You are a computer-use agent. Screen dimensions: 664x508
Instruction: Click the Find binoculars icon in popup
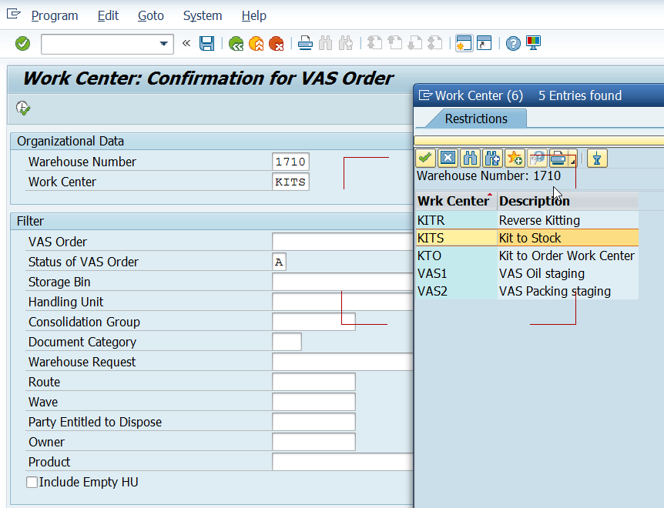tap(470, 159)
